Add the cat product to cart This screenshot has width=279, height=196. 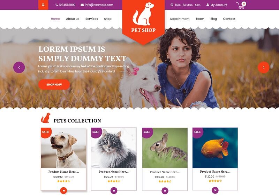click(x=114, y=190)
